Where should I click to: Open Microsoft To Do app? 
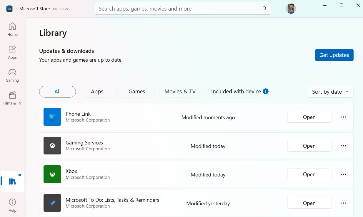309,203
